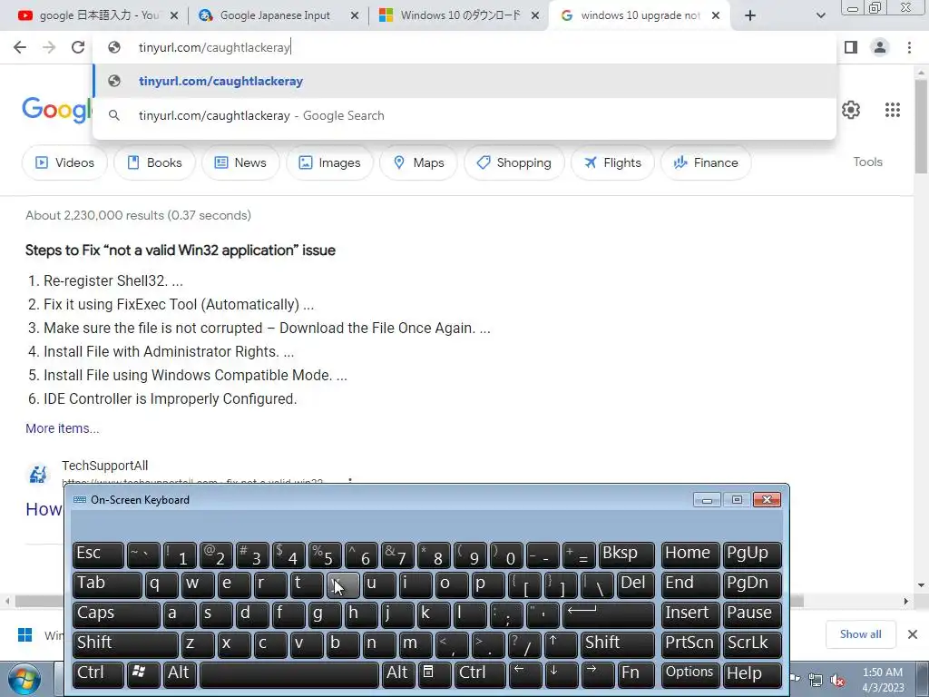Toggle left Alt on the On-Screen Keyboard
The width and height of the screenshot is (929, 697).
point(179,674)
